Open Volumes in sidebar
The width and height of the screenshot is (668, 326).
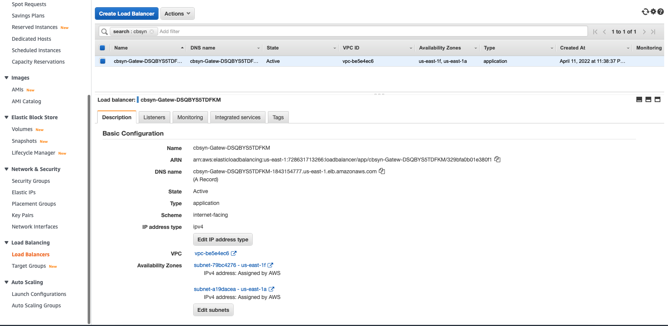[22, 129]
